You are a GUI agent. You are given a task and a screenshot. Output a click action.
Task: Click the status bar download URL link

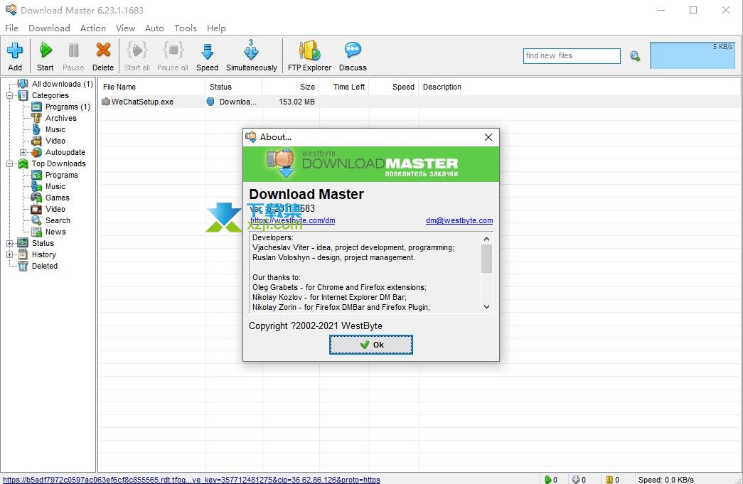(x=191, y=479)
